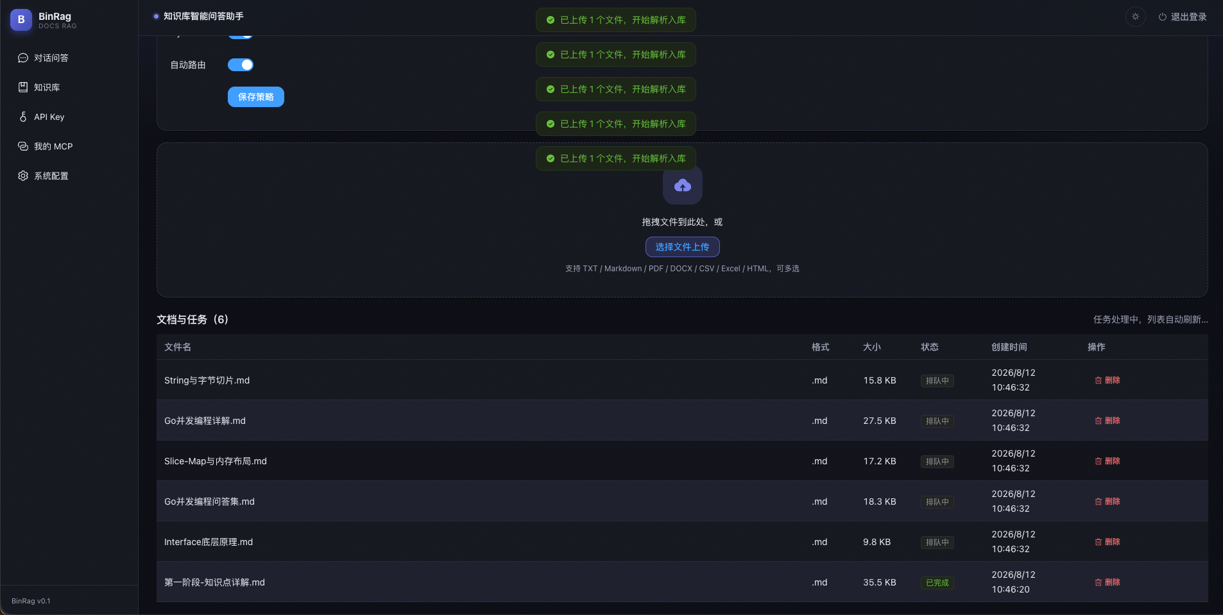Screen dimensions: 1223x615
Task: Navigate to 我的 MCP
Action: 53,146
